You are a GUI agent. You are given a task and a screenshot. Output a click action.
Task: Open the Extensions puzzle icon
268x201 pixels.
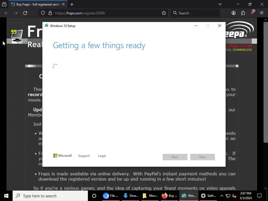click(243, 13)
